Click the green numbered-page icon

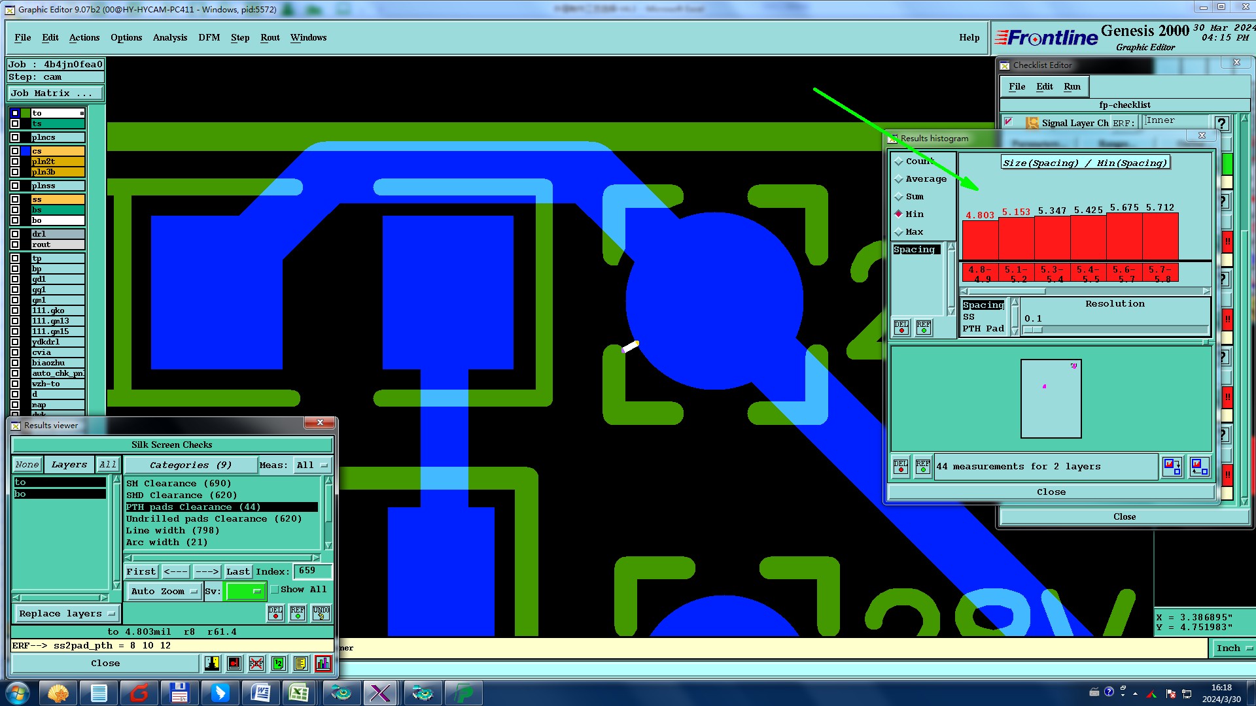[x=278, y=664]
